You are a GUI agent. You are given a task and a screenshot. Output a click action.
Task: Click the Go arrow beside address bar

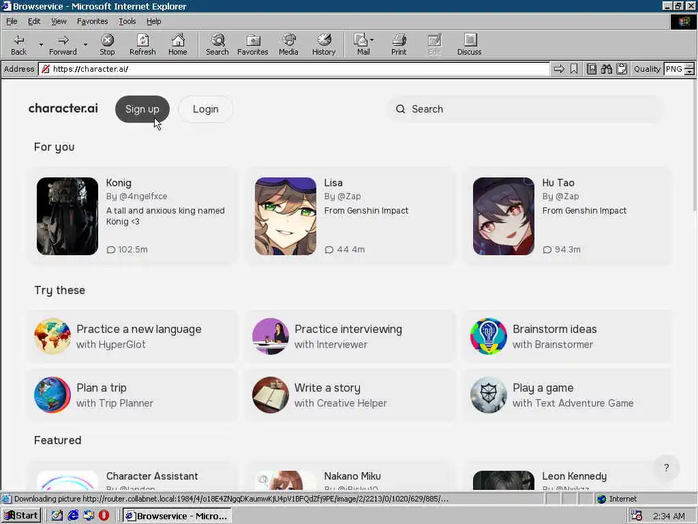pyautogui.click(x=559, y=69)
